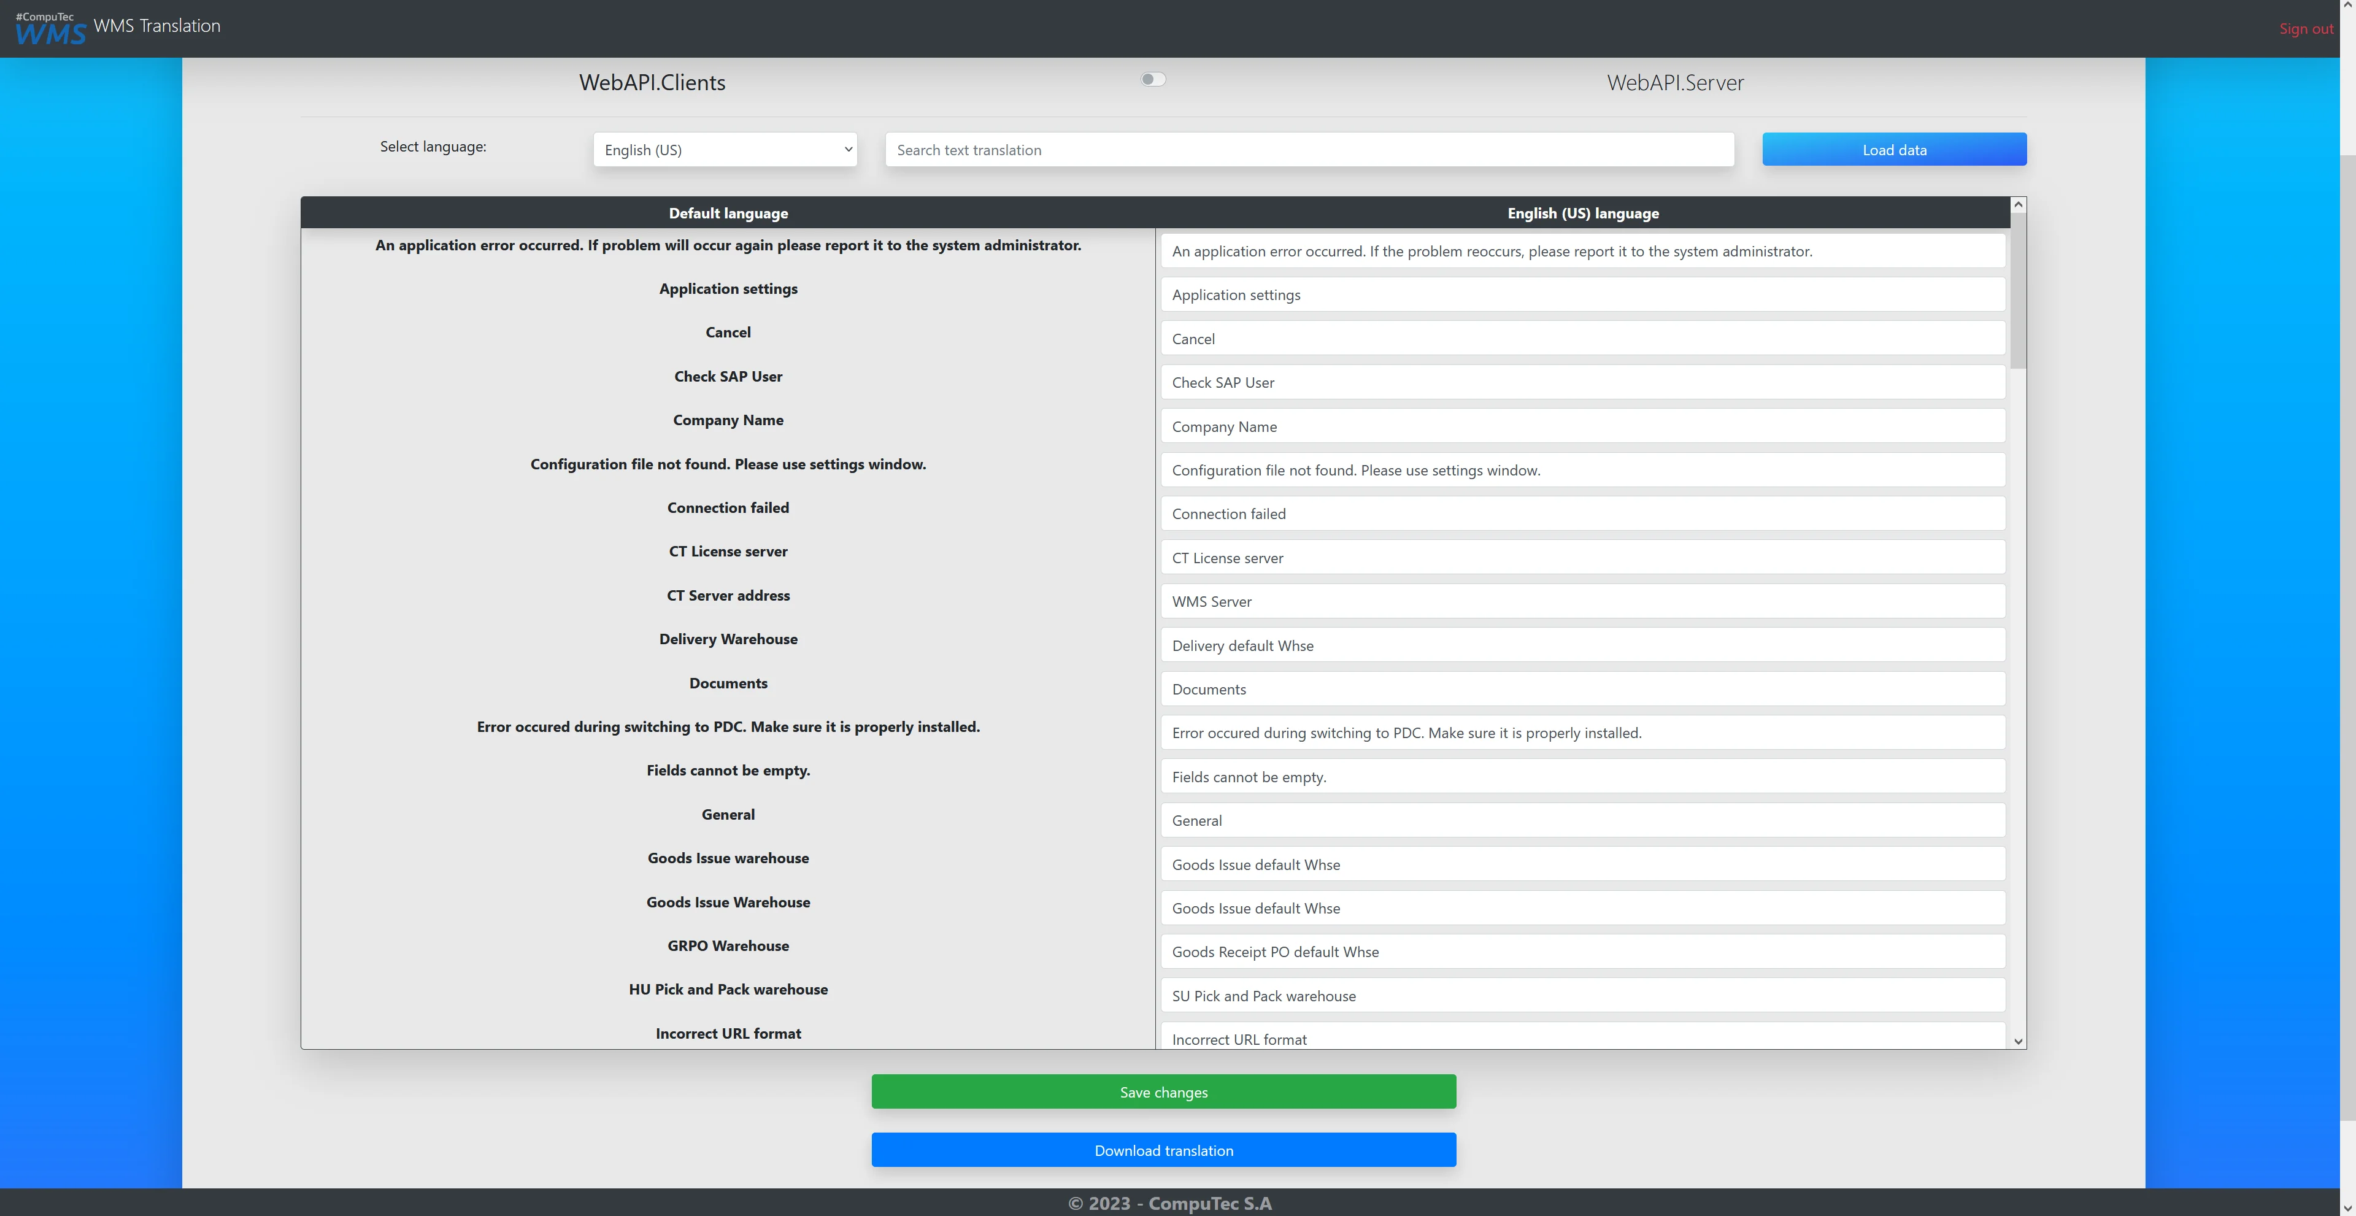The height and width of the screenshot is (1216, 2356).
Task: Click page scrollbar down arrow
Action: [x=2347, y=1208]
